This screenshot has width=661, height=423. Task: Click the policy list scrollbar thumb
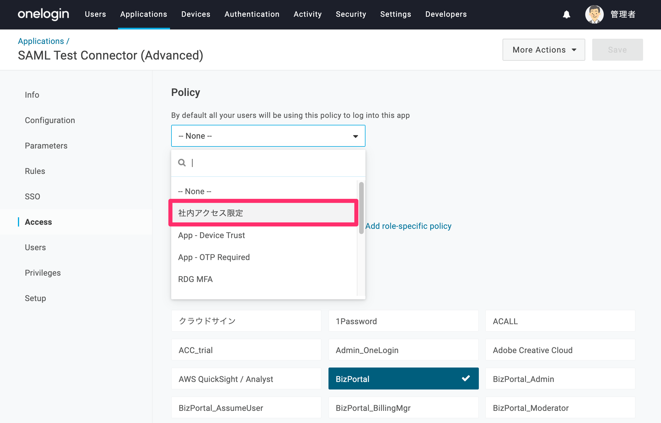pos(361,208)
